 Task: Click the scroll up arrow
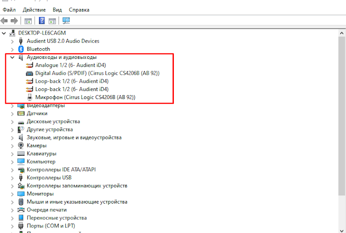(x=342, y=33)
